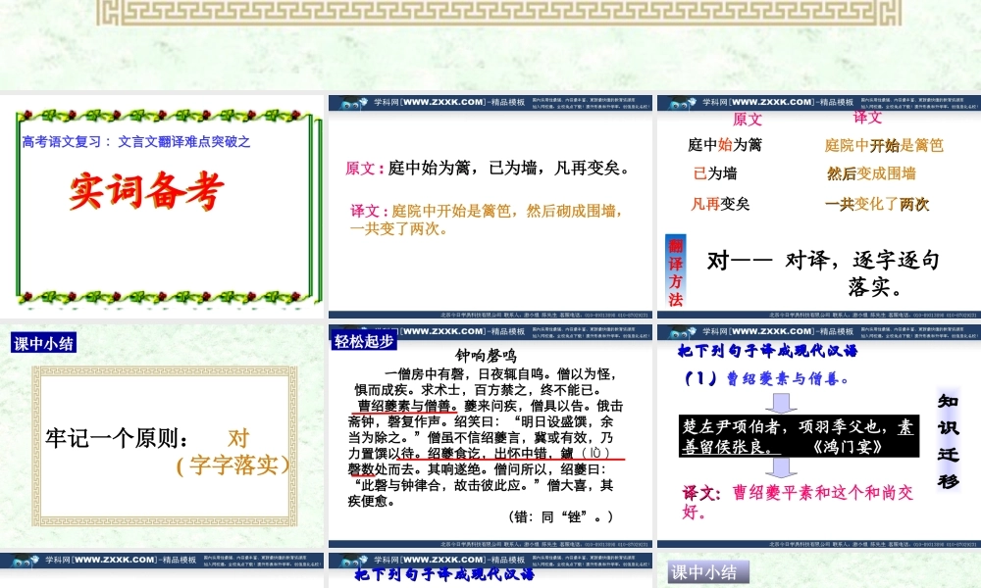Click the pink '译文' column heading in comparison slide
The width and height of the screenshot is (981, 588).
click(x=867, y=118)
